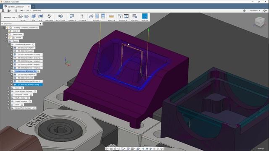Close the 3D Milling document tab
Viewport: 269px width, 151px height.
click(29, 7)
